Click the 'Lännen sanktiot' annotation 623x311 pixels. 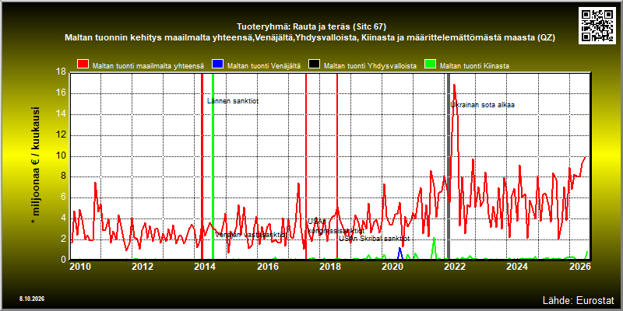point(233,101)
